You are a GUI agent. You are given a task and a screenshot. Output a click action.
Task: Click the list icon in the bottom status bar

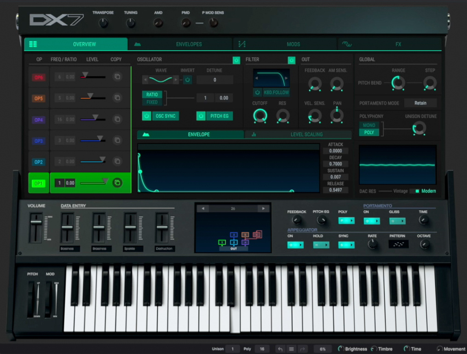pyautogui.click(x=291, y=348)
